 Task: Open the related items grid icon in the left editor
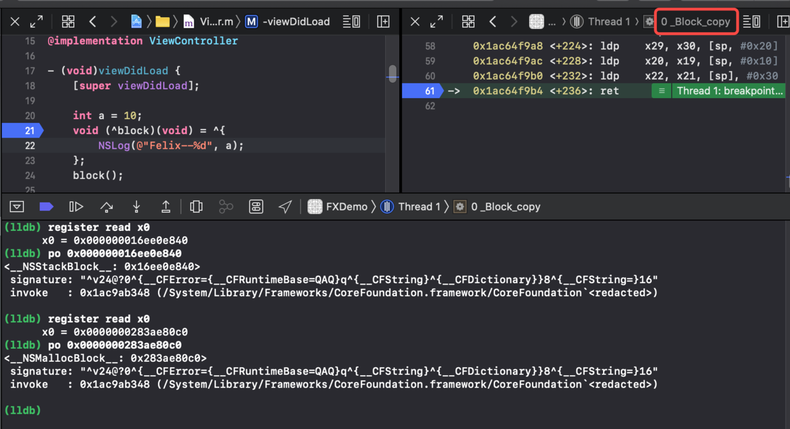coord(68,22)
